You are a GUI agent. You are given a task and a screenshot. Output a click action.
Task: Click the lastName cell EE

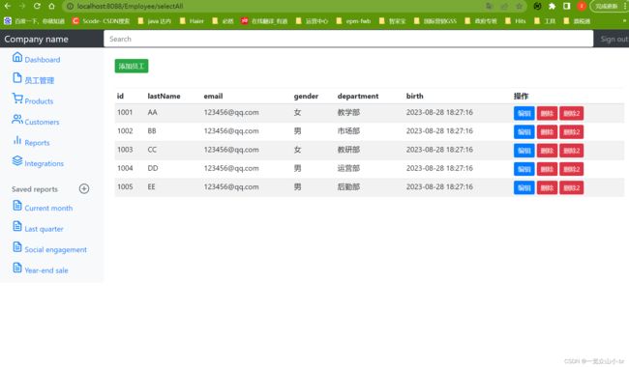[x=151, y=187]
